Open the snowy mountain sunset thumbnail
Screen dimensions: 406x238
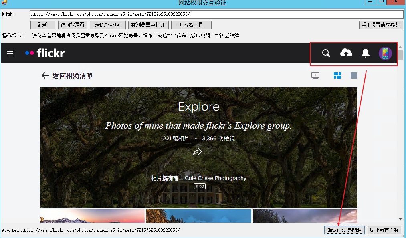coord(93,216)
